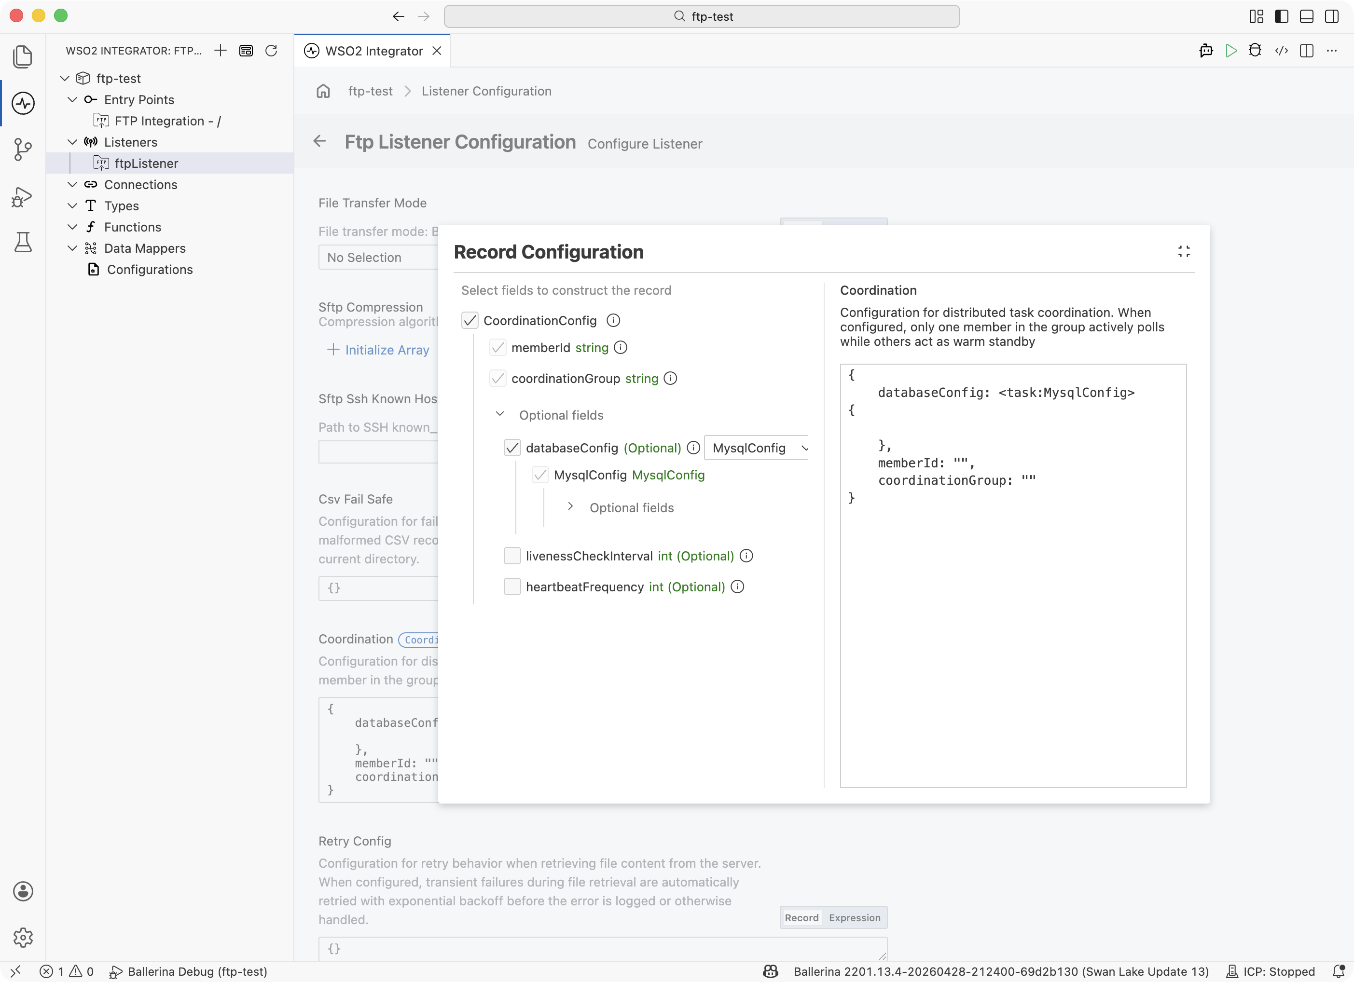This screenshot has height=982, width=1354.
Task: Click the back arrow beside Ftp Listener Configuration
Action: click(x=319, y=141)
